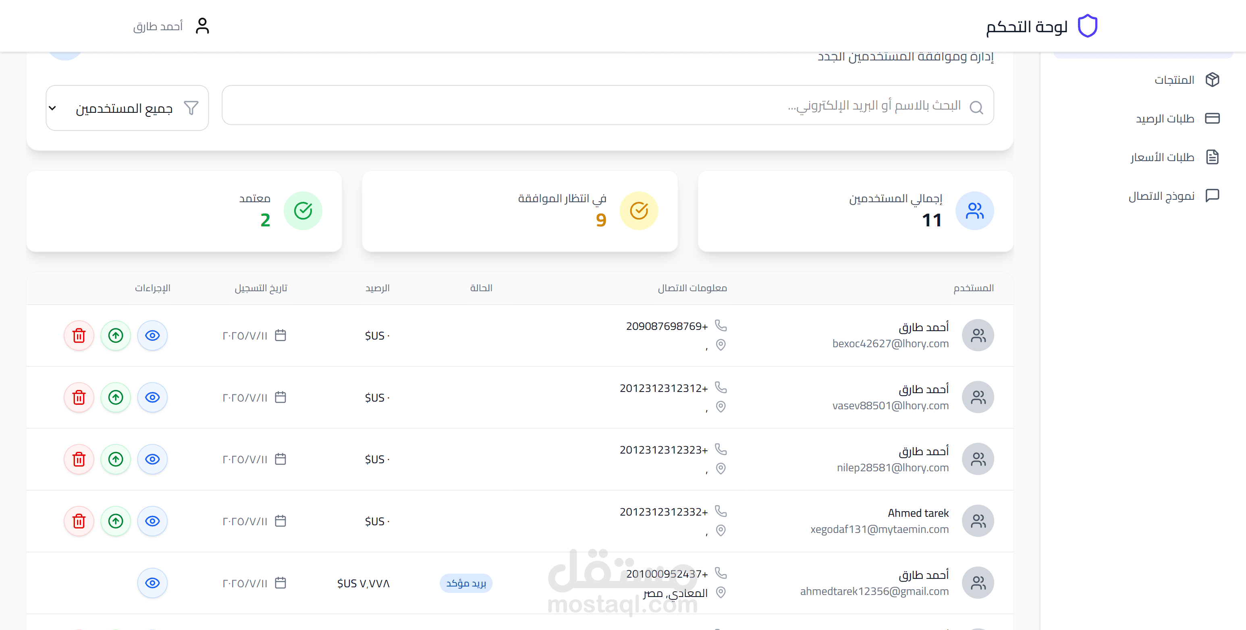Open المنتجات in the sidebar menu

point(1173,80)
